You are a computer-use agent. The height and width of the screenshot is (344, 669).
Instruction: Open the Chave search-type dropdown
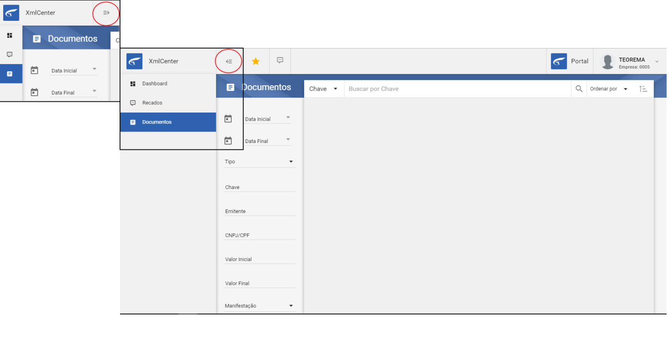pyautogui.click(x=324, y=89)
